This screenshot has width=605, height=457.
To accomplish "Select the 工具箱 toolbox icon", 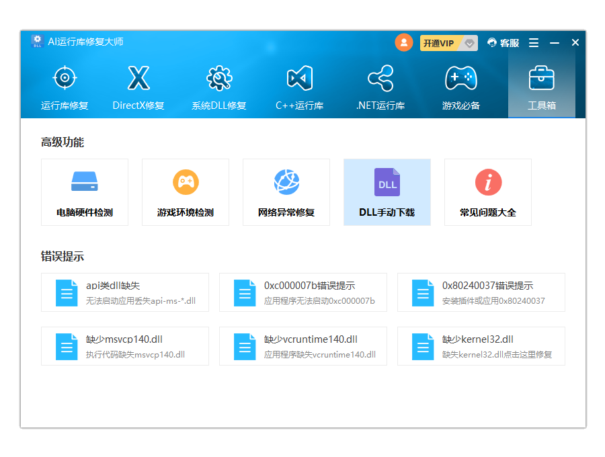I will 542,79.
